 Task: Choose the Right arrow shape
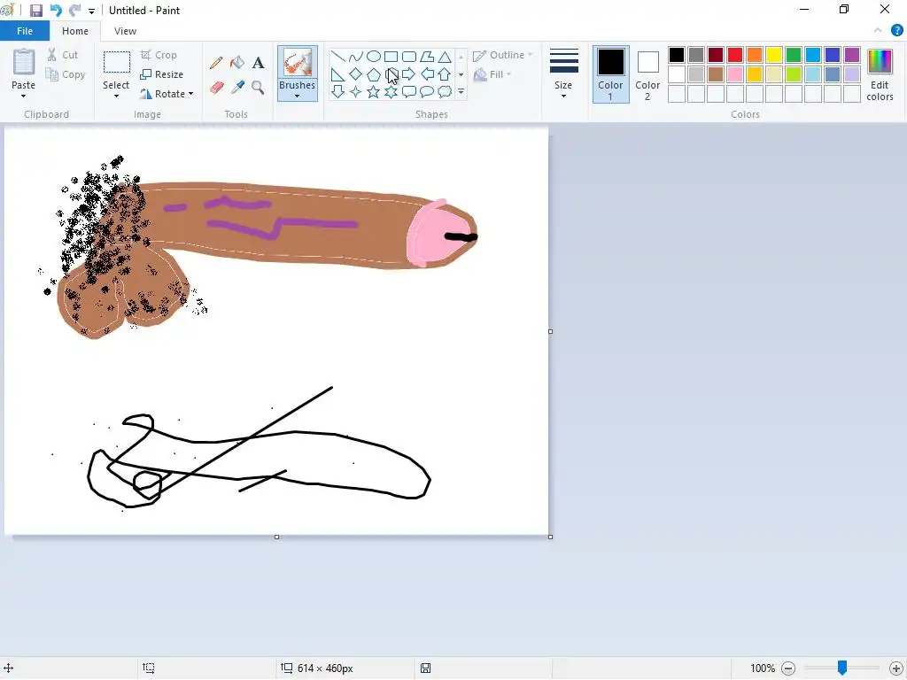point(409,74)
